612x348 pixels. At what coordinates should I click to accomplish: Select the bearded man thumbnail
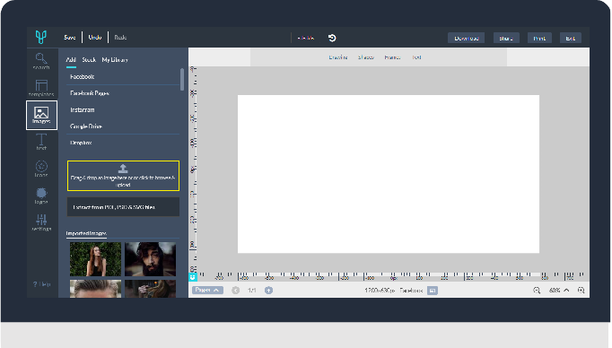point(150,259)
